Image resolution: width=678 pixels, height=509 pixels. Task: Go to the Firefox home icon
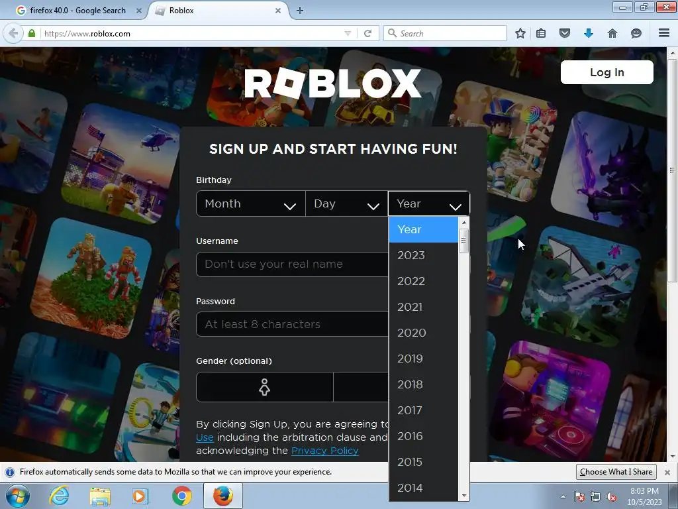click(612, 33)
